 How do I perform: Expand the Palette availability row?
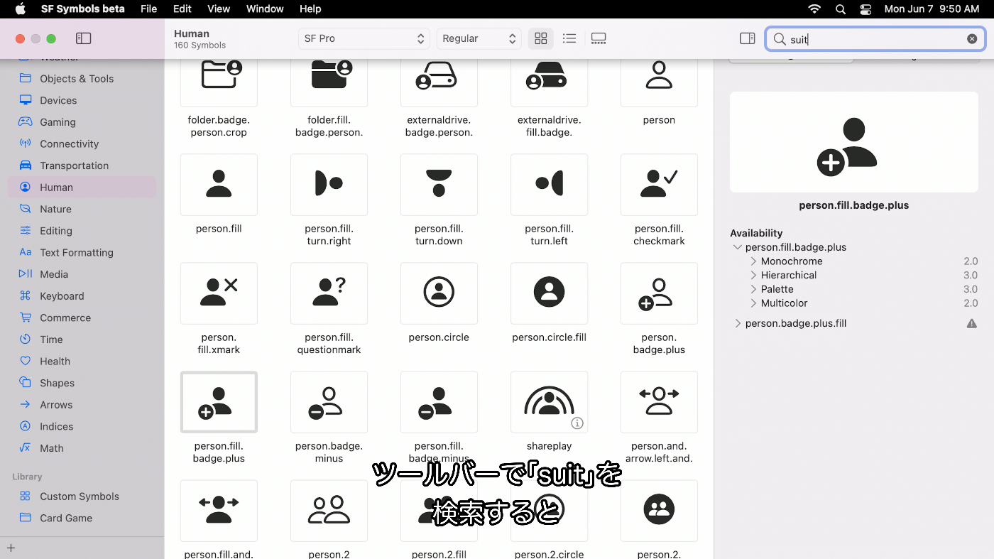[x=754, y=289]
